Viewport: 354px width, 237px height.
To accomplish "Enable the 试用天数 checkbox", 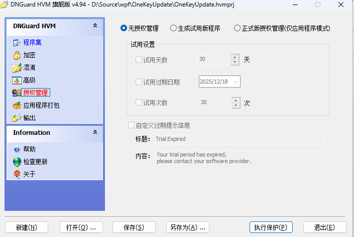I will pyautogui.click(x=139, y=60).
